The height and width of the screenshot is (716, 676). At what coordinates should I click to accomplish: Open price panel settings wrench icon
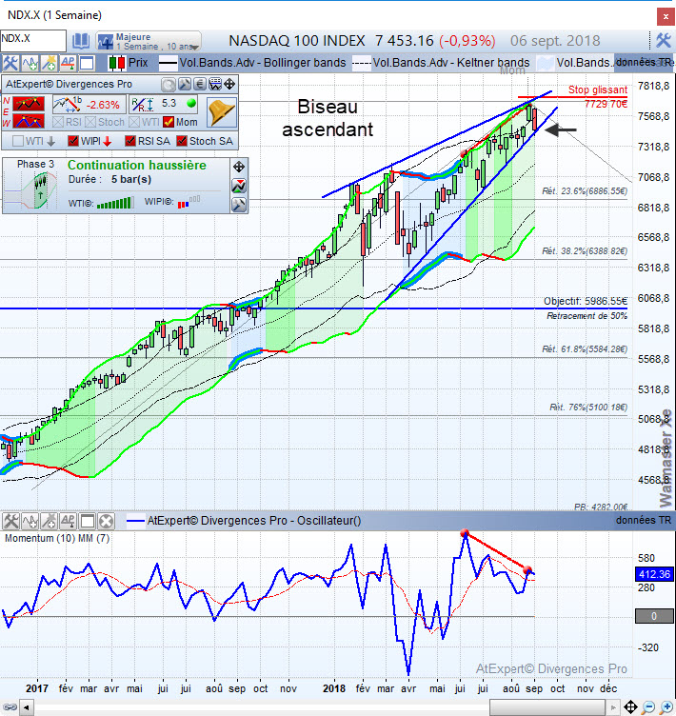(10, 63)
